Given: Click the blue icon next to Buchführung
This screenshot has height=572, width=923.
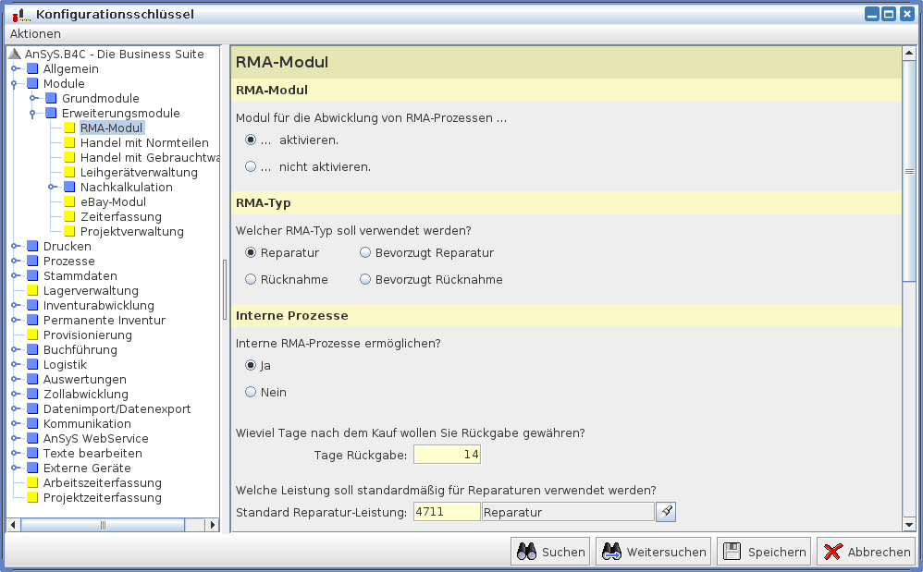Looking at the screenshot, I should (x=32, y=350).
